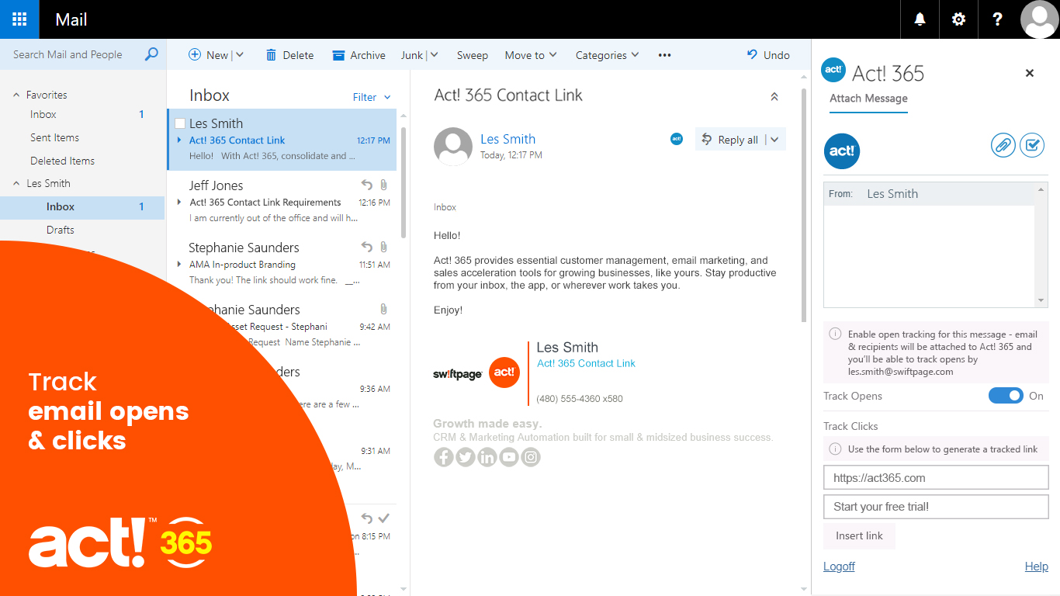1060x596 pixels.
Task: Open Jeff Jones email in message list
Action: 282,202
